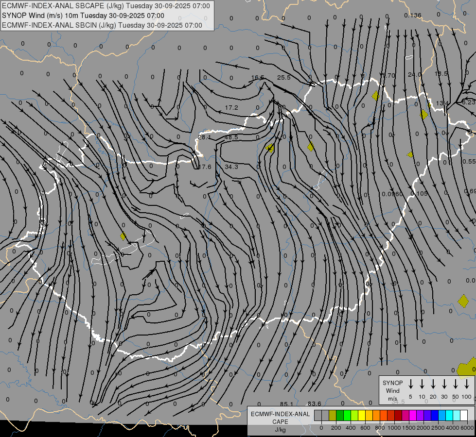Click the white 6000 J/kg color swatch

click(x=464, y=415)
